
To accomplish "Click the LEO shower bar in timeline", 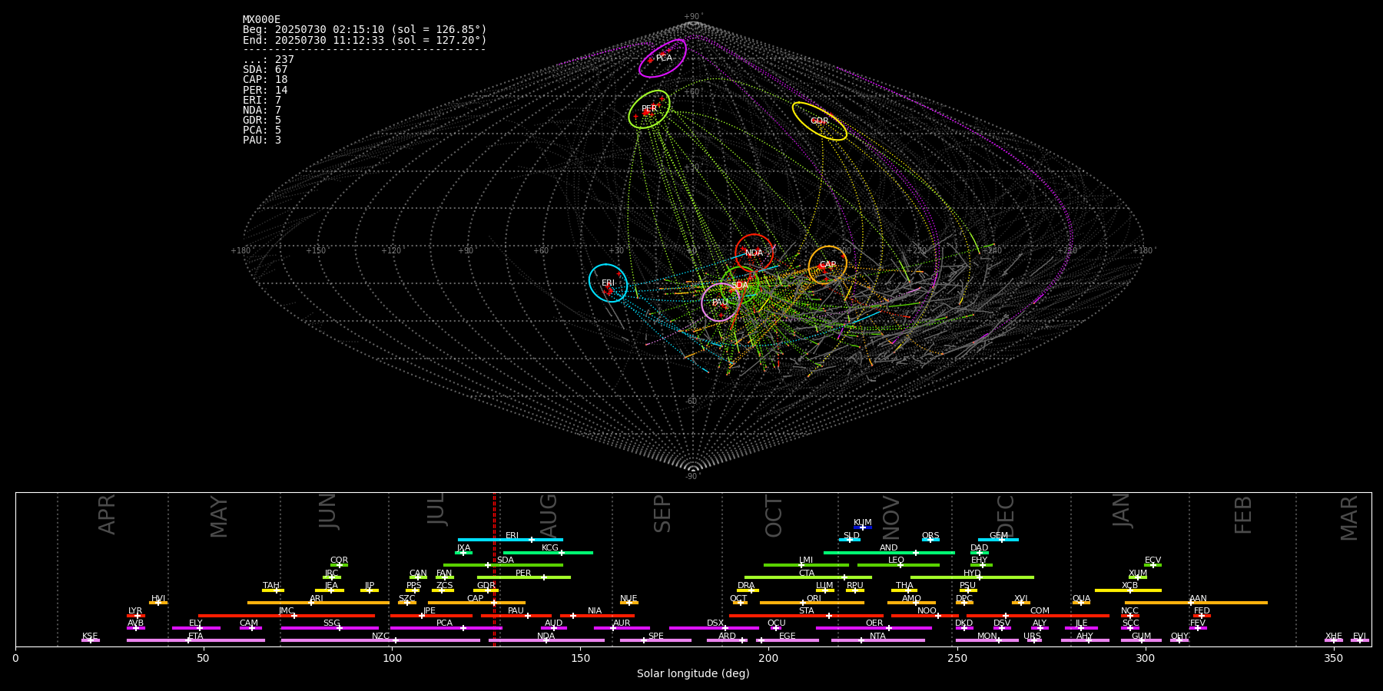I will coord(898,565).
